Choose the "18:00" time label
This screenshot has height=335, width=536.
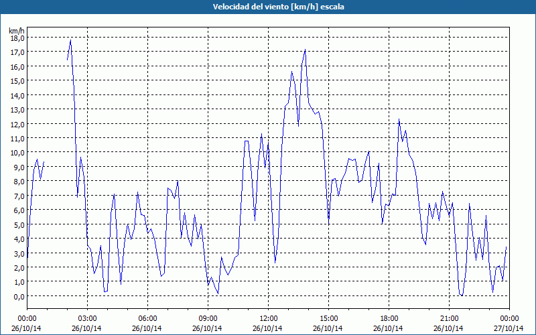[x=389, y=319]
